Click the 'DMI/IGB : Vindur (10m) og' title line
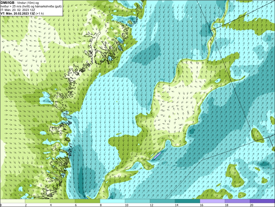275x207 pixels. point(20,3)
